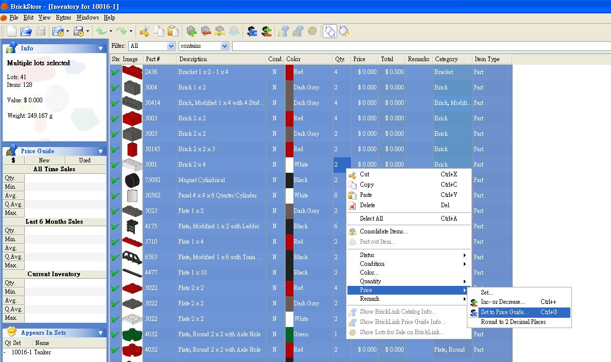Screen dimensions: 611x362
Task: Click the Lots for Sale coin icon
Action: click(x=312, y=31)
